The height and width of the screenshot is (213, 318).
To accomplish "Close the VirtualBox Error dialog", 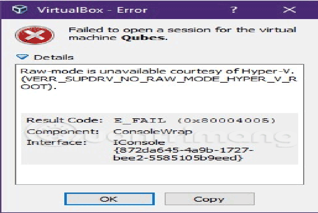I will pyautogui.click(x=289, y=10).
